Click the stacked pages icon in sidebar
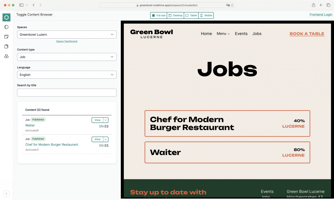The width and height of the screenshot is (334, 200). tap(6, 46)
